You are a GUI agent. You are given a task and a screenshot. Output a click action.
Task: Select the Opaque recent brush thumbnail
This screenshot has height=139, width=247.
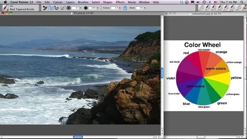(x=232, y=7)
